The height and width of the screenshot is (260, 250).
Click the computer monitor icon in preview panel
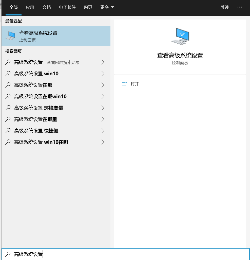click(180, 36)
